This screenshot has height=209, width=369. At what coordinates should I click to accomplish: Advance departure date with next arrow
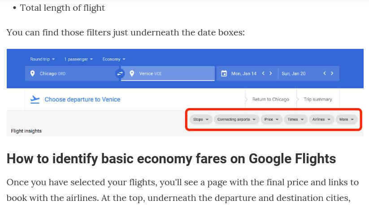[271, 74]
